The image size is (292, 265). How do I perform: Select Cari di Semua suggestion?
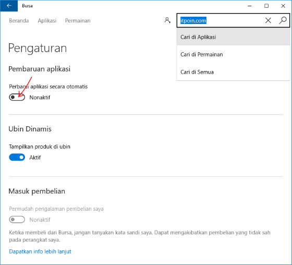tap(233, 72)
